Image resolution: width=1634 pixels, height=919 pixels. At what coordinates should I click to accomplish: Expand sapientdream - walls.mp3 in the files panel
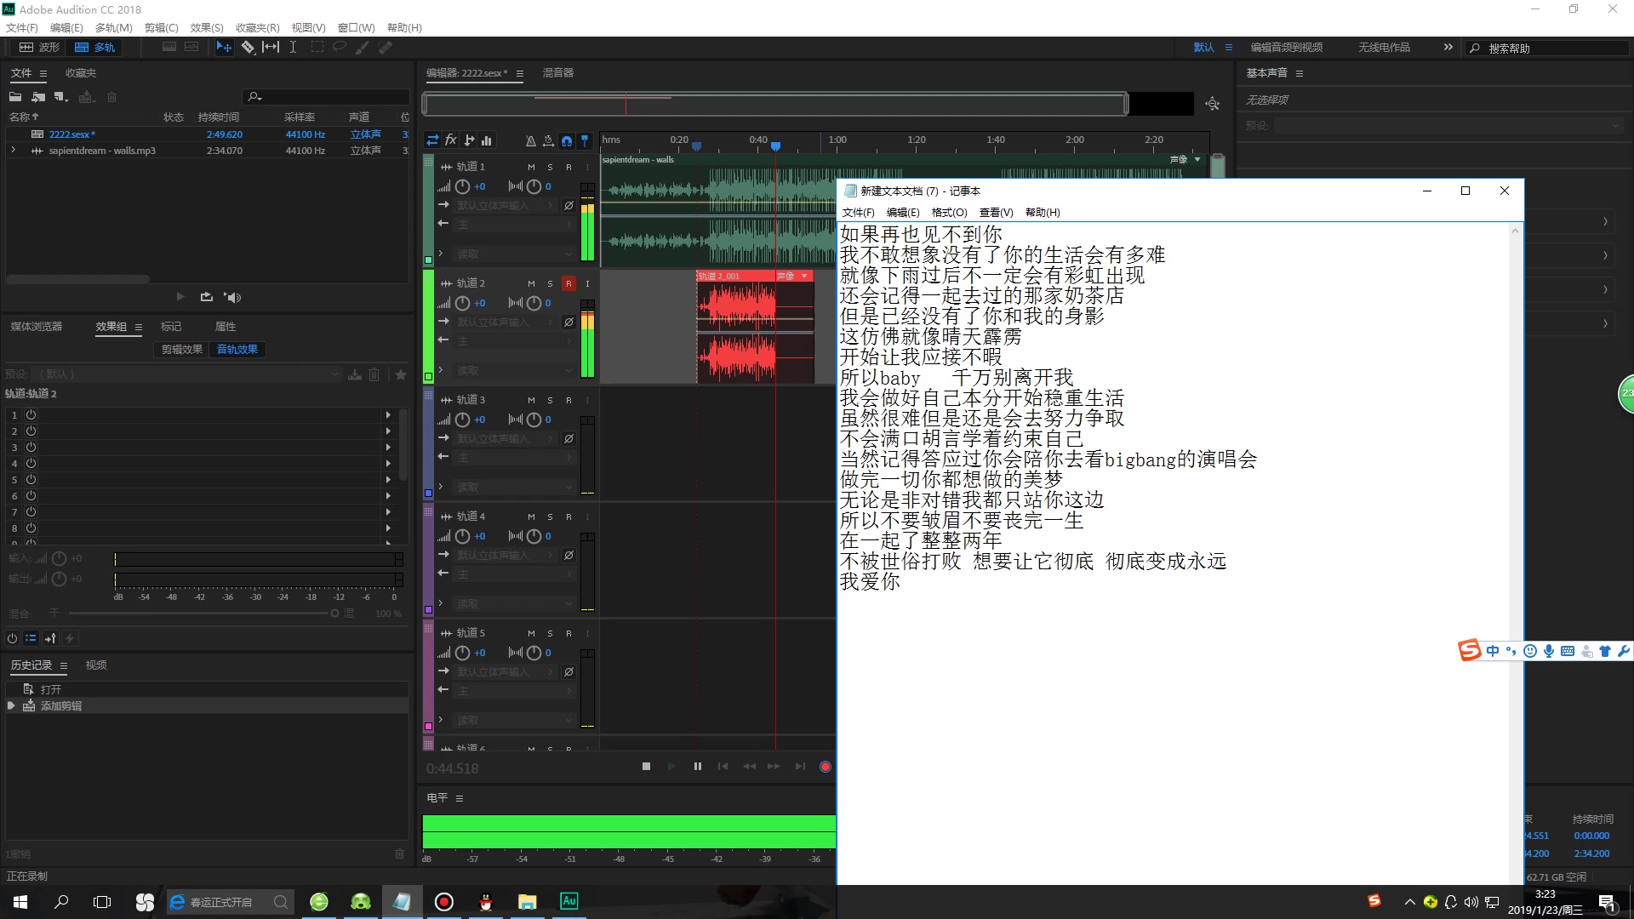[x=13, y=150]
